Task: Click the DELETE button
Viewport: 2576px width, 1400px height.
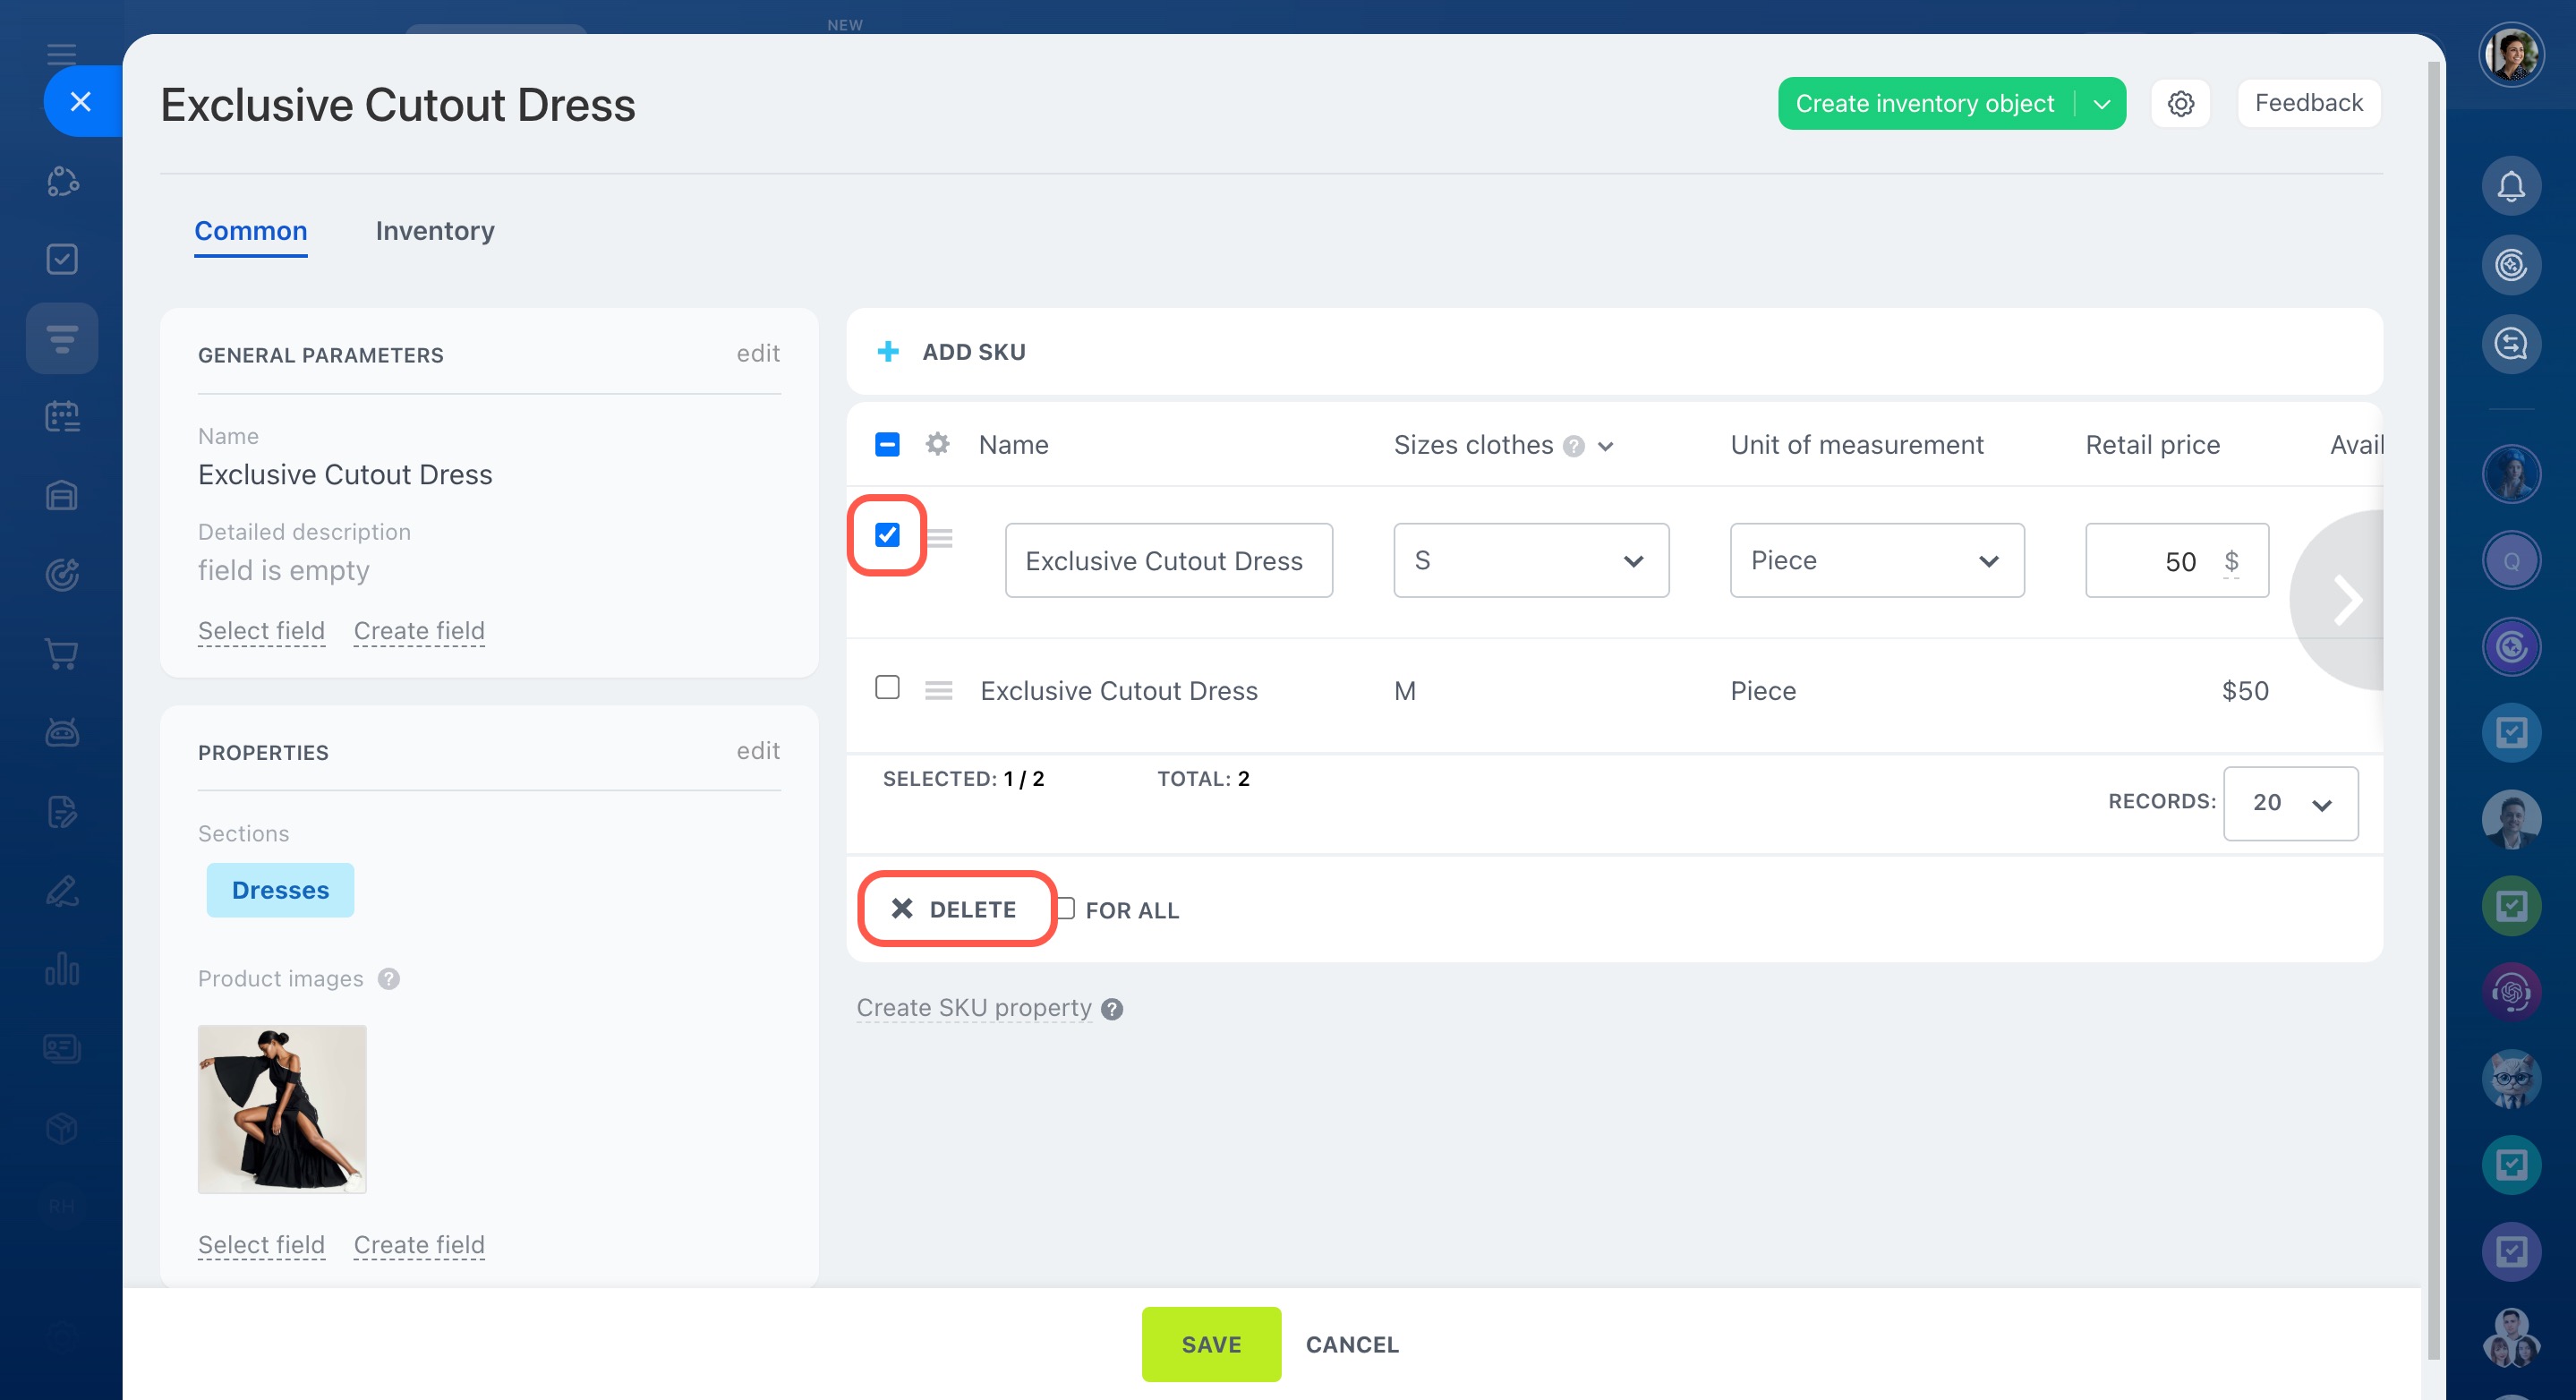Action: (955, 909)
